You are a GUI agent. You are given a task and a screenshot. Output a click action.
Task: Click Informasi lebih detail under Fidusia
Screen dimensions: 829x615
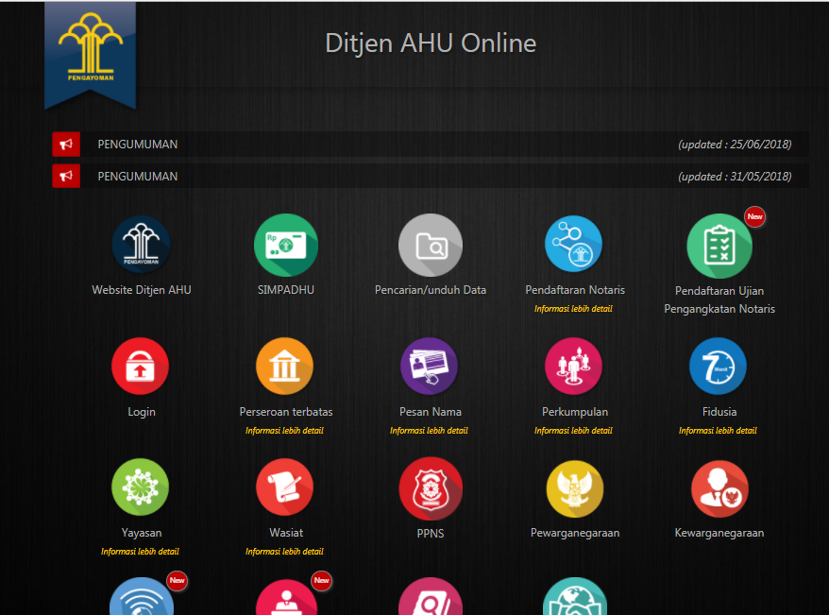[x=718, y=431]
